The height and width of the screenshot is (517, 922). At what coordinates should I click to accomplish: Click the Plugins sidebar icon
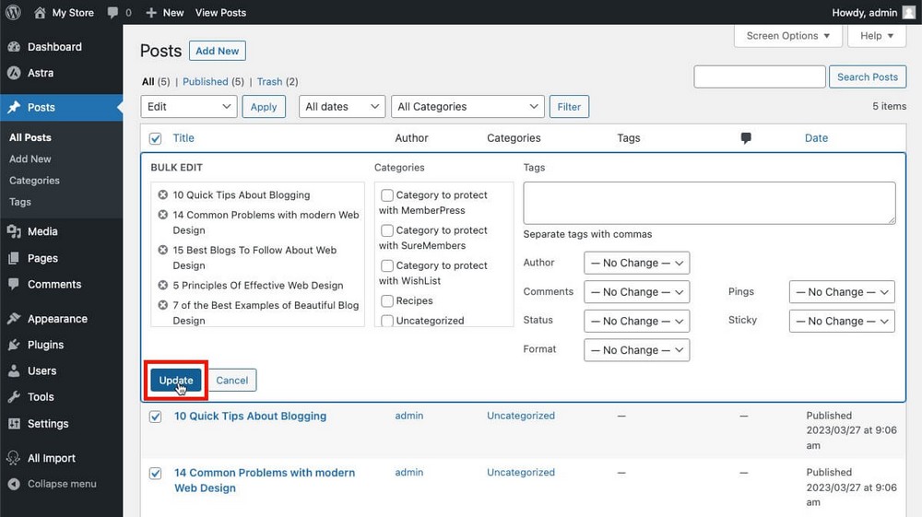pyautogui.click(x=14, y=345)
